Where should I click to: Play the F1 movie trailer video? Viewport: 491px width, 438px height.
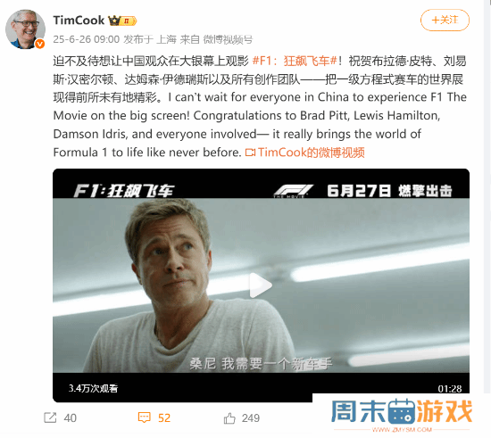pos(261,285)
